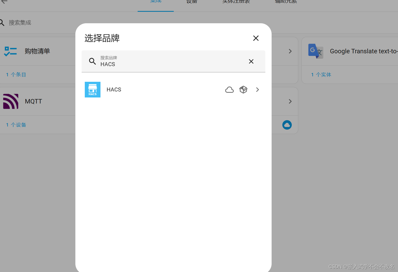Click the shopping list checklist icon
Image resolution: width=398 pixels, height=272 pixels.
[10, 51]
